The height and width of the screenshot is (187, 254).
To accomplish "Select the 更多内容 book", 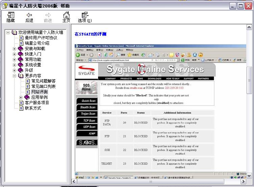I will pos(33,76).
